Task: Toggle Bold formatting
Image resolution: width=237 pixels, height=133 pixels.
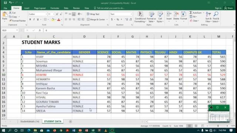Action: point(30,20)
